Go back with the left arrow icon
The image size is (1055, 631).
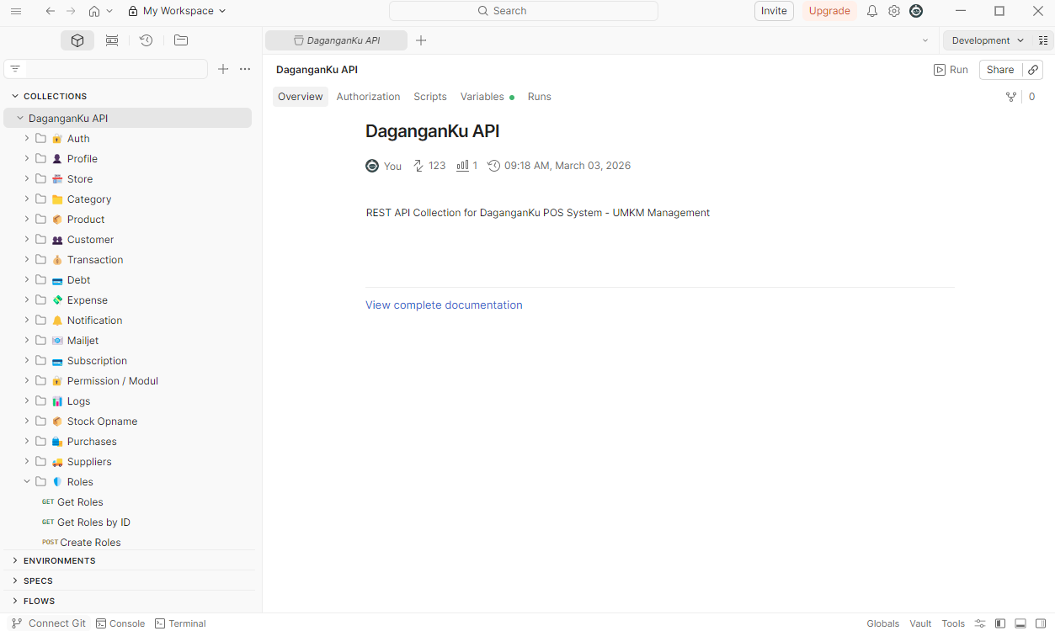(51, 11)
